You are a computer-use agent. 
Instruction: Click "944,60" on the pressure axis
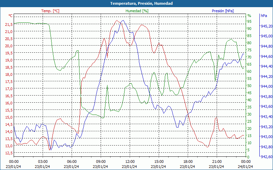[267, 56]
